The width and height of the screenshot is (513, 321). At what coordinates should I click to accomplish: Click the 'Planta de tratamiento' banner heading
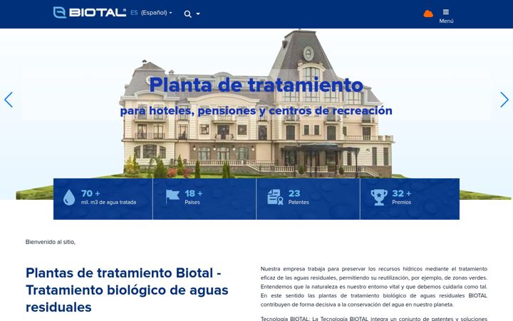[256, 85]
